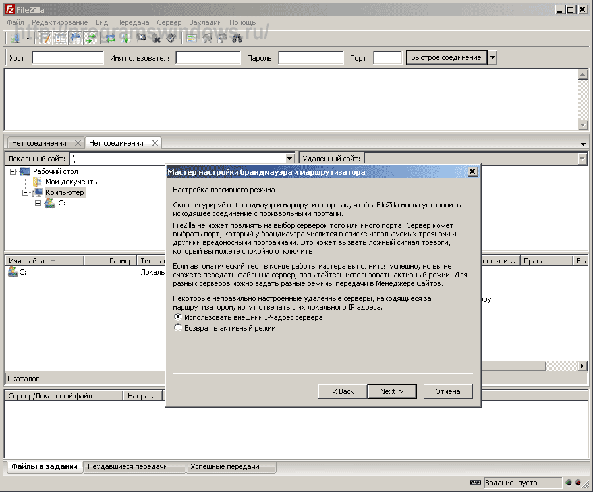Image resolution: width=593 pixels, height=492 pixels.
Task: Click the < Back wizard button
Action: pos(343,391)
